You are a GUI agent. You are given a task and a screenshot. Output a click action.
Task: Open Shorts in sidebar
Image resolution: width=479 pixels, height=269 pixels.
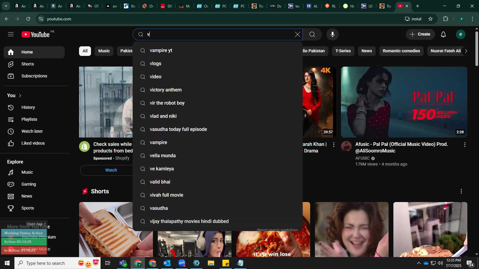click(34, 64)
